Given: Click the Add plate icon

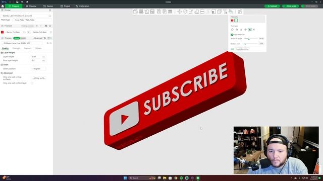Looking at the screenshot, I should [141, 12].
